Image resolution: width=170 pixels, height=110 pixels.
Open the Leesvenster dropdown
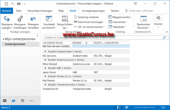(x=118, y=22)
